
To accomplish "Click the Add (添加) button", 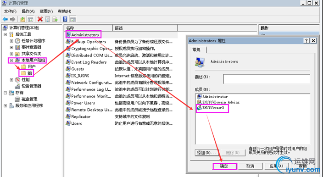I will (206, 153).
